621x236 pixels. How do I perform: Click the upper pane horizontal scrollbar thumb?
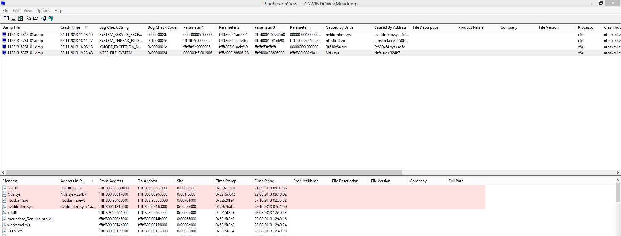coord(204,173)
